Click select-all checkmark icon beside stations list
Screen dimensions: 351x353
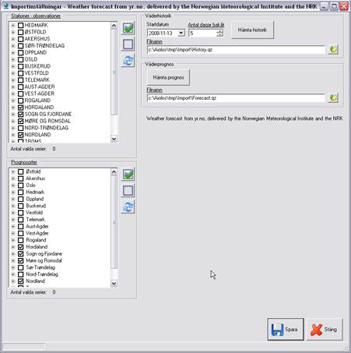pos(128,28)
